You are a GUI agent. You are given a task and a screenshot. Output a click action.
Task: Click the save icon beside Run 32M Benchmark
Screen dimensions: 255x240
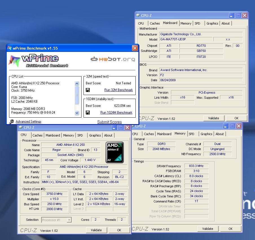point(88,90)
